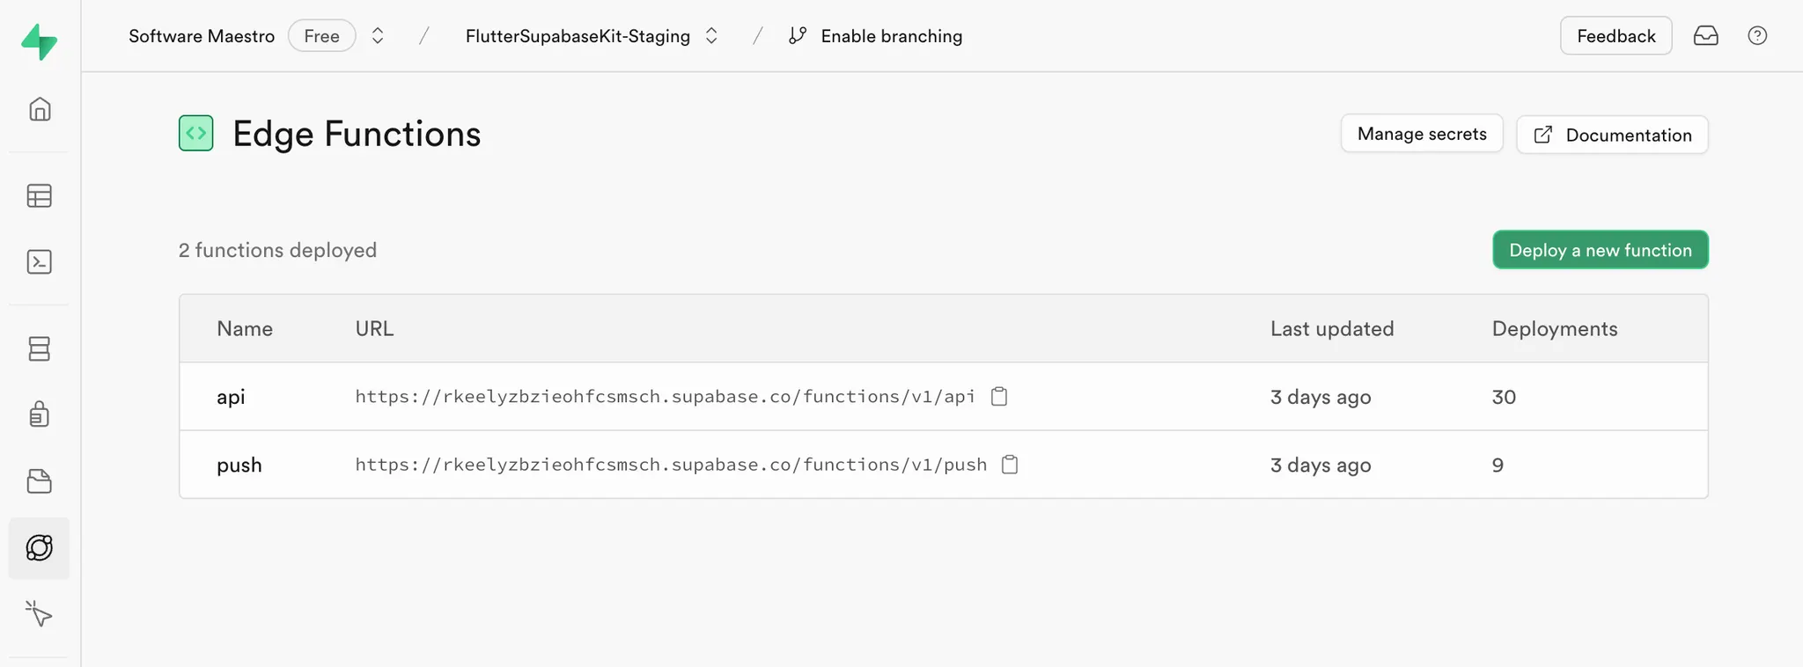Click the Feedback button
This screenshot has height=667, width=1803.
click(x=1615, y=36)
